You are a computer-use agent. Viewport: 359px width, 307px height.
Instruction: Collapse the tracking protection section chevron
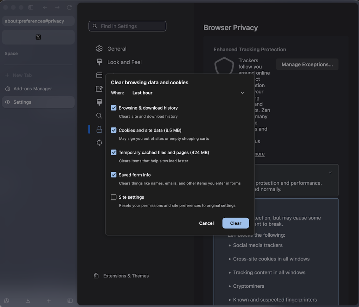330,173
